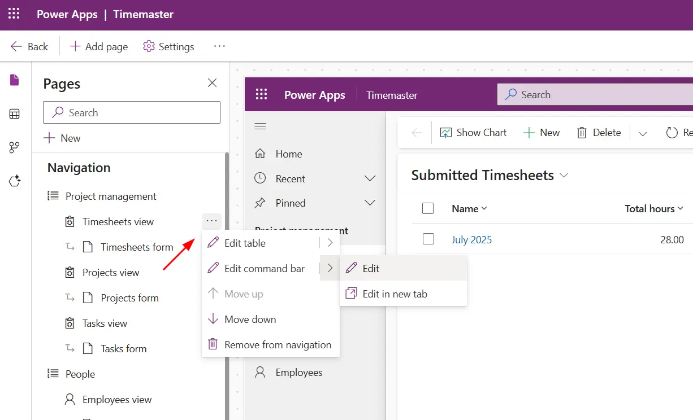Open the Data tables icon in left rail
The image size is (693, 420).
15,114
